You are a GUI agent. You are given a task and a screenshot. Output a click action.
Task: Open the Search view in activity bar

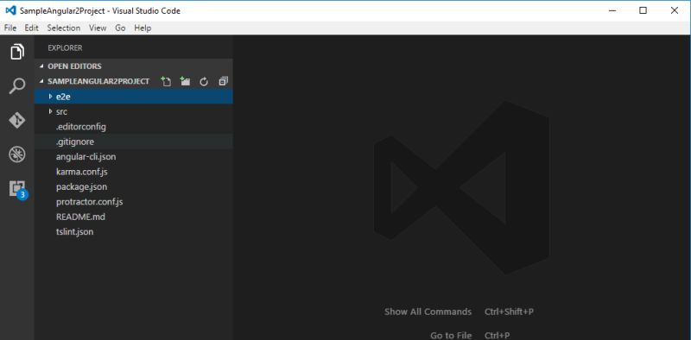(x=16, y=86)
